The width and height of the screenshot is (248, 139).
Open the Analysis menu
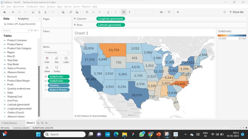coord(51,6)
